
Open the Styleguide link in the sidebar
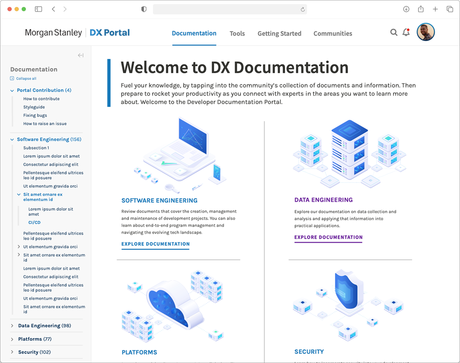(x=34, y=107)
